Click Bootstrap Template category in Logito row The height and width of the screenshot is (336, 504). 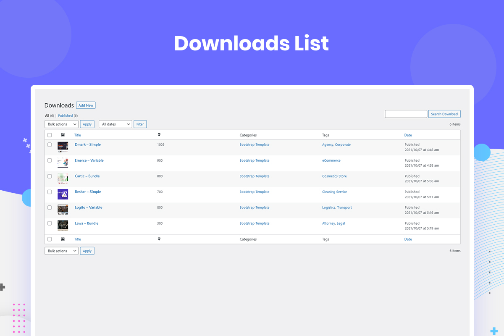pos(255,207)
